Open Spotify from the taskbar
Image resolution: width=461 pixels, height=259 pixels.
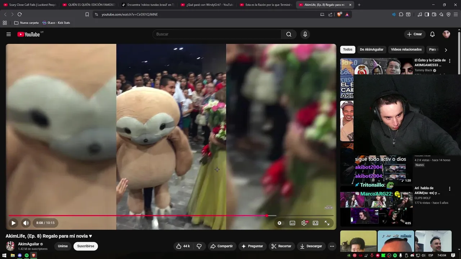click(x=27, y=255)
